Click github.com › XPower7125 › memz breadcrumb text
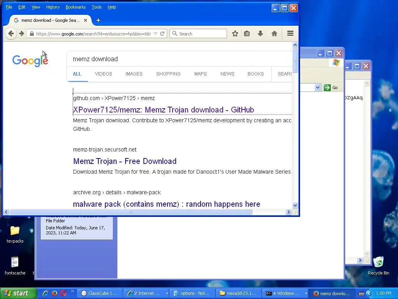The height and width of the screenshot is (299, 398). coord(114,98)
